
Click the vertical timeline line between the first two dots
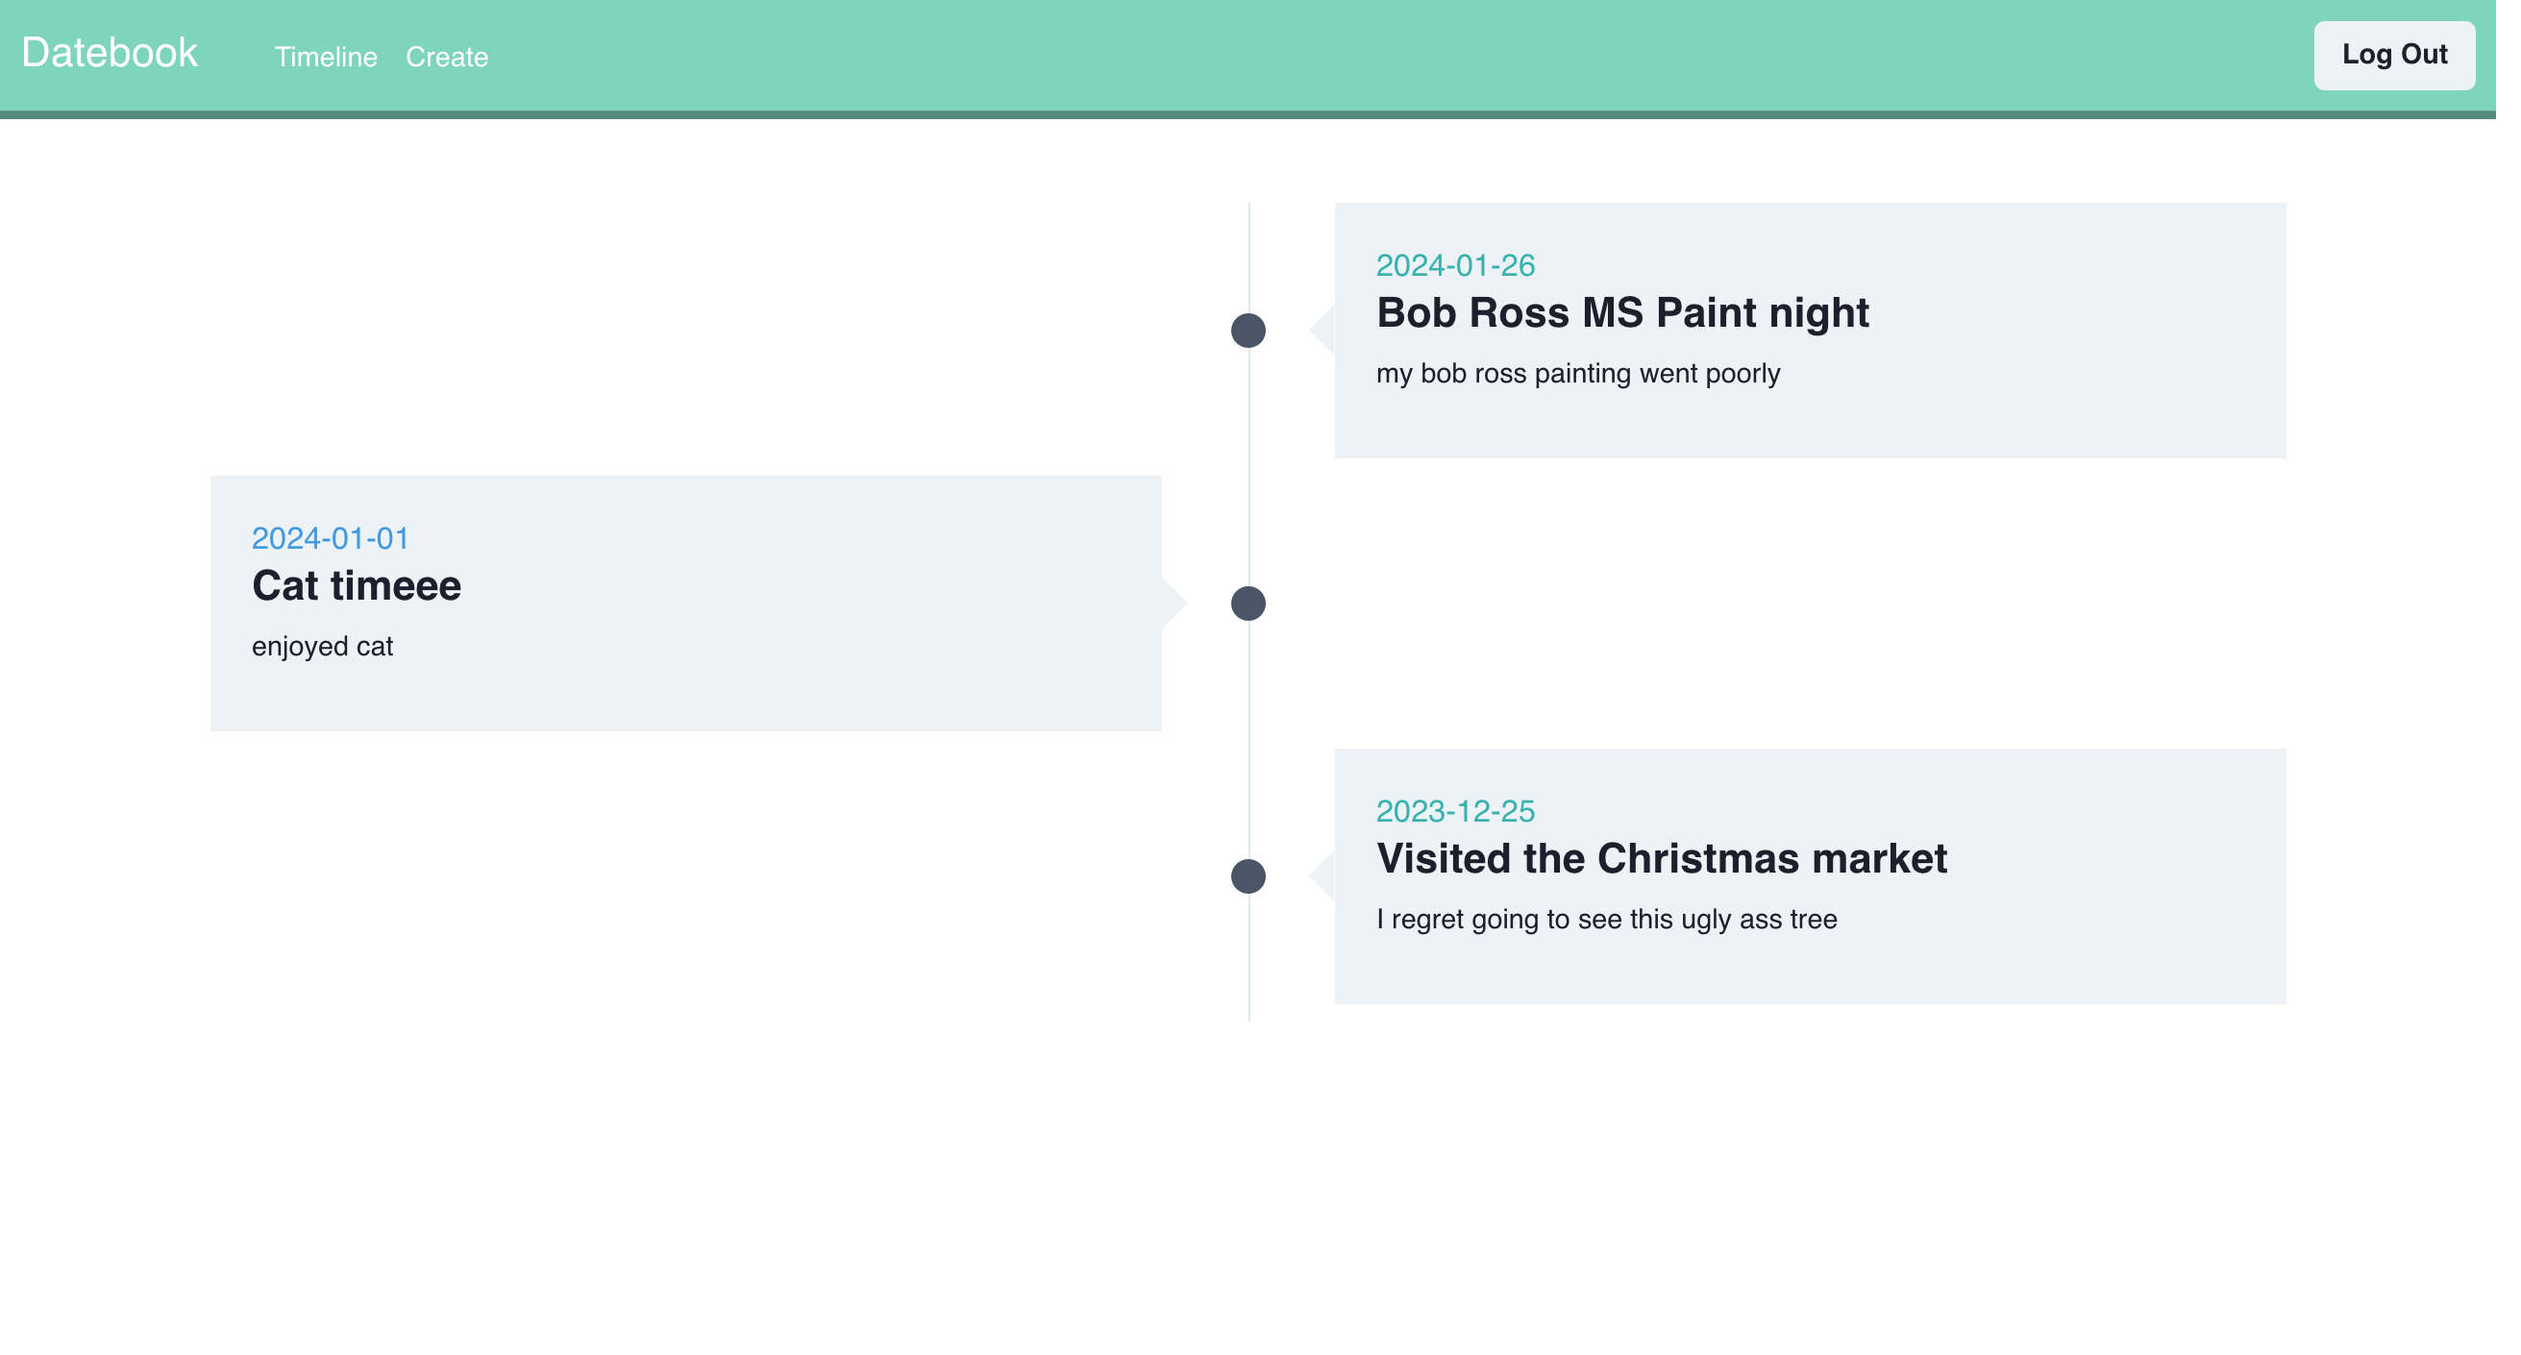point(1248,468)
